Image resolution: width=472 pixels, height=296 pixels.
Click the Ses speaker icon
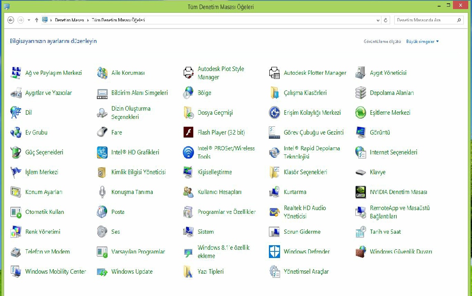coord(102,232)
